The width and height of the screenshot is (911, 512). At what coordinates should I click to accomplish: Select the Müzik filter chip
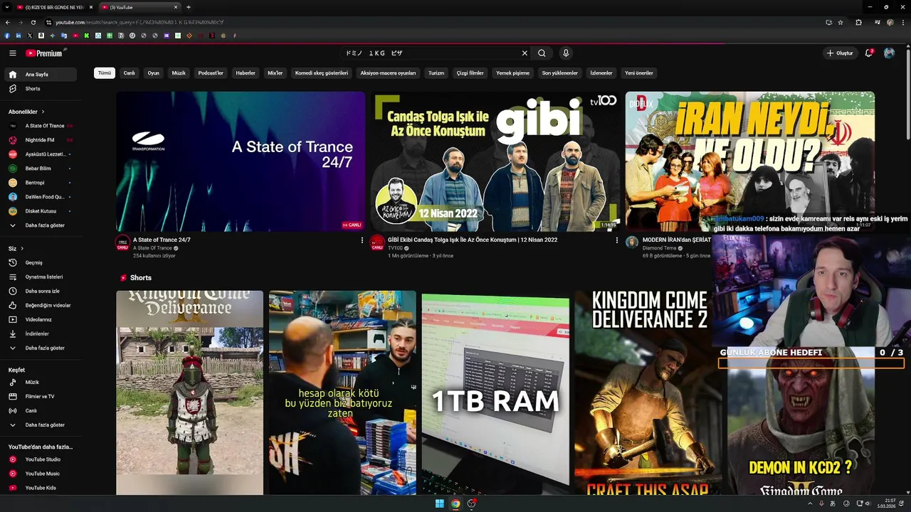coord(179,73)
